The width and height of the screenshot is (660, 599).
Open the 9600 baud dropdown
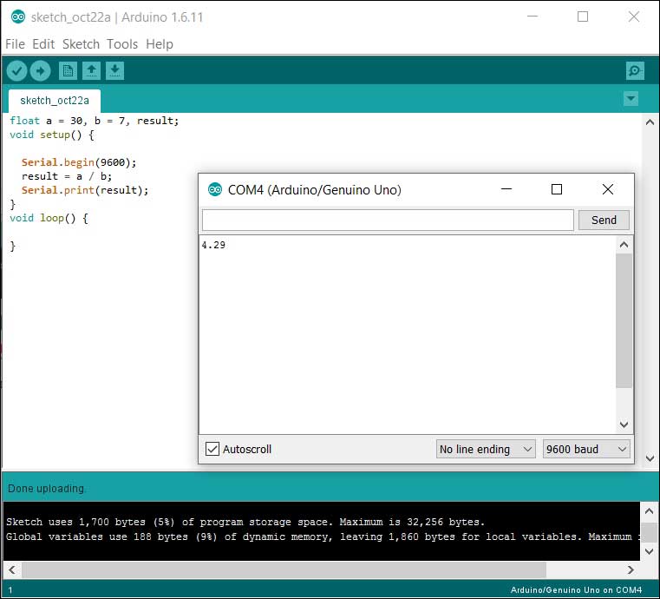click(x=586, y=449)
